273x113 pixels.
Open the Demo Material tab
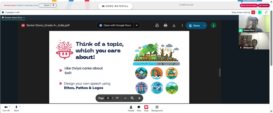[x=115, y=6]
